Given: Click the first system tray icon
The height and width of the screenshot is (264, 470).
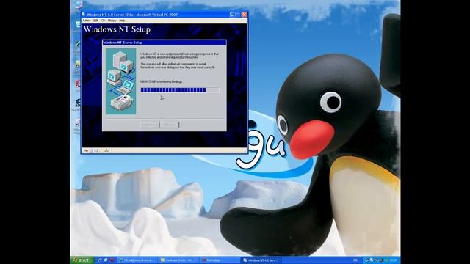Looking at the screenshot, I should pos(366,260).
